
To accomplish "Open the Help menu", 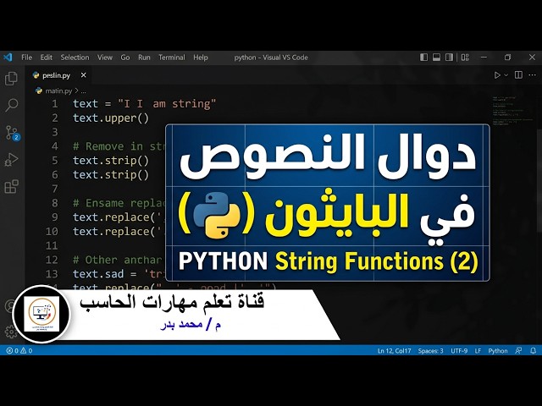I will pyautogui.click(x=201, y=58).
